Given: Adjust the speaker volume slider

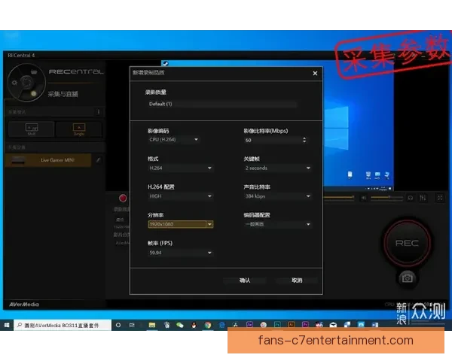Looking at the screenshot, I should point(387,198).
